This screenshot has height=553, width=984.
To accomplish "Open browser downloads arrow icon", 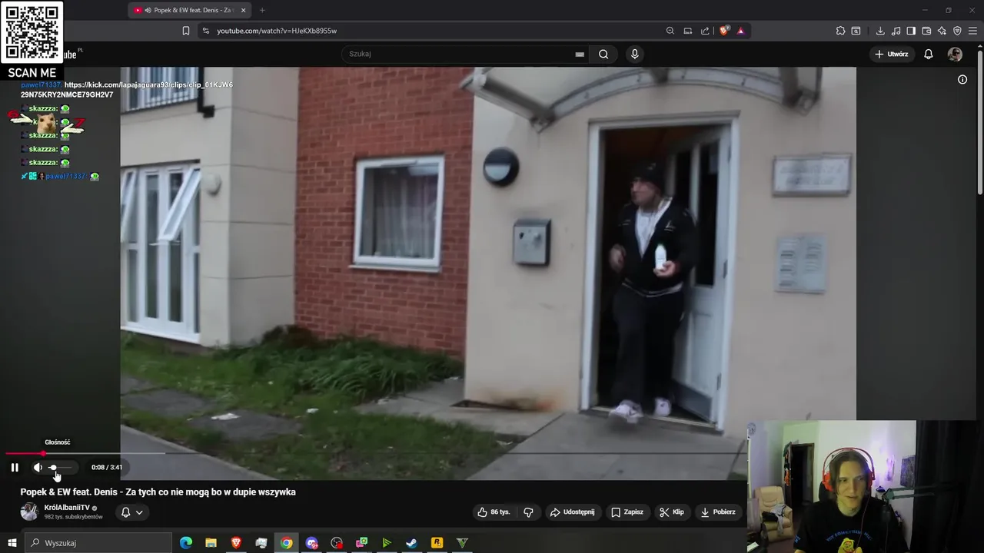I will click(880, 31).
